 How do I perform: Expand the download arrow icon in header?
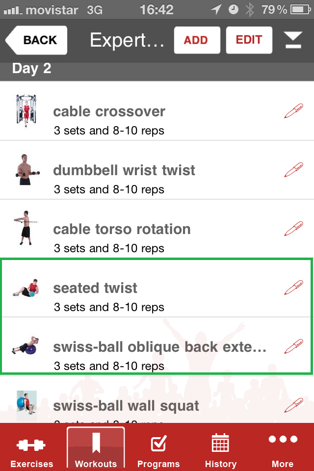(293, 40)
